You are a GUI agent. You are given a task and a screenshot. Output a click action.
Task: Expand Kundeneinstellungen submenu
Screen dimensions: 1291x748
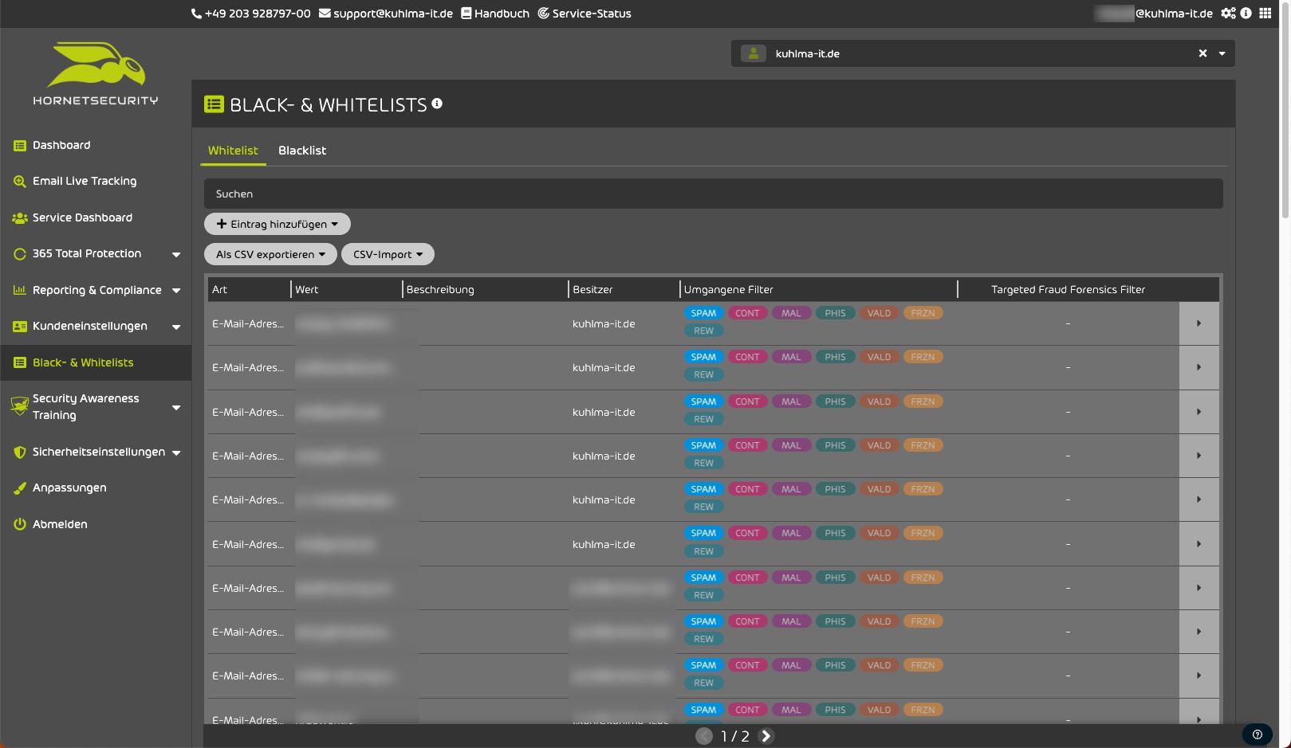point(176,327)
